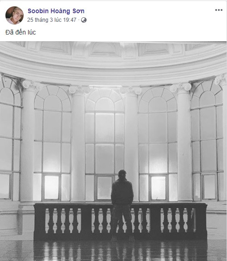Click the partially visible leftmost window in photo
Viewport: 227px width, 261px height.
click(10, 138)
